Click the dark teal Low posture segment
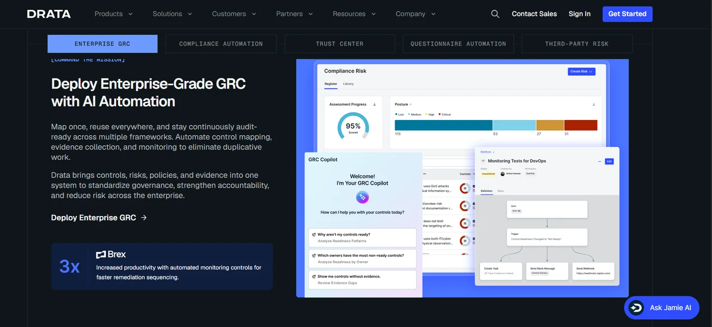Image resolution: width=712 pixels, height=327 pixels. (444, 125)
